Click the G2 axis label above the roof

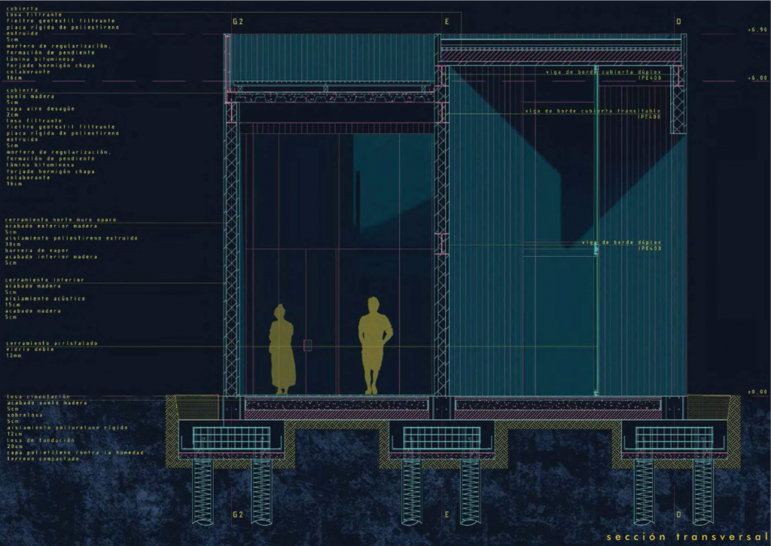pyautogui.click(x=238, y=22)
